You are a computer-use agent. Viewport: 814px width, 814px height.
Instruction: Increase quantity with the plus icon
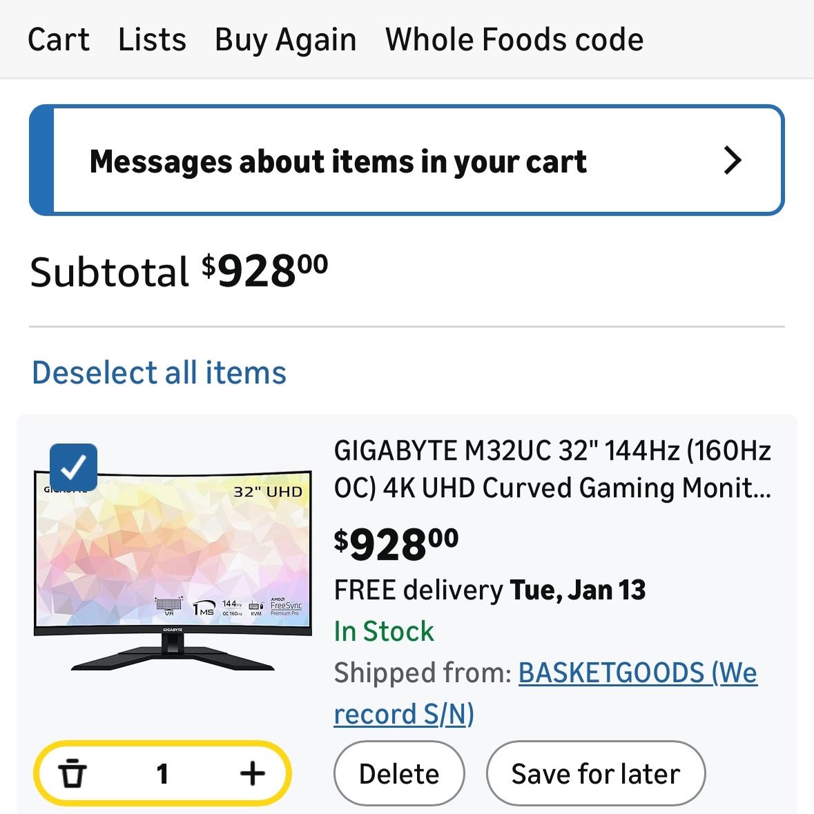pyautogui.click(x=253, y=773)
